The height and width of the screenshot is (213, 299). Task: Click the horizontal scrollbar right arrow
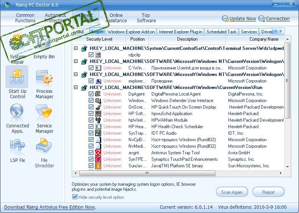coord(281,173)
